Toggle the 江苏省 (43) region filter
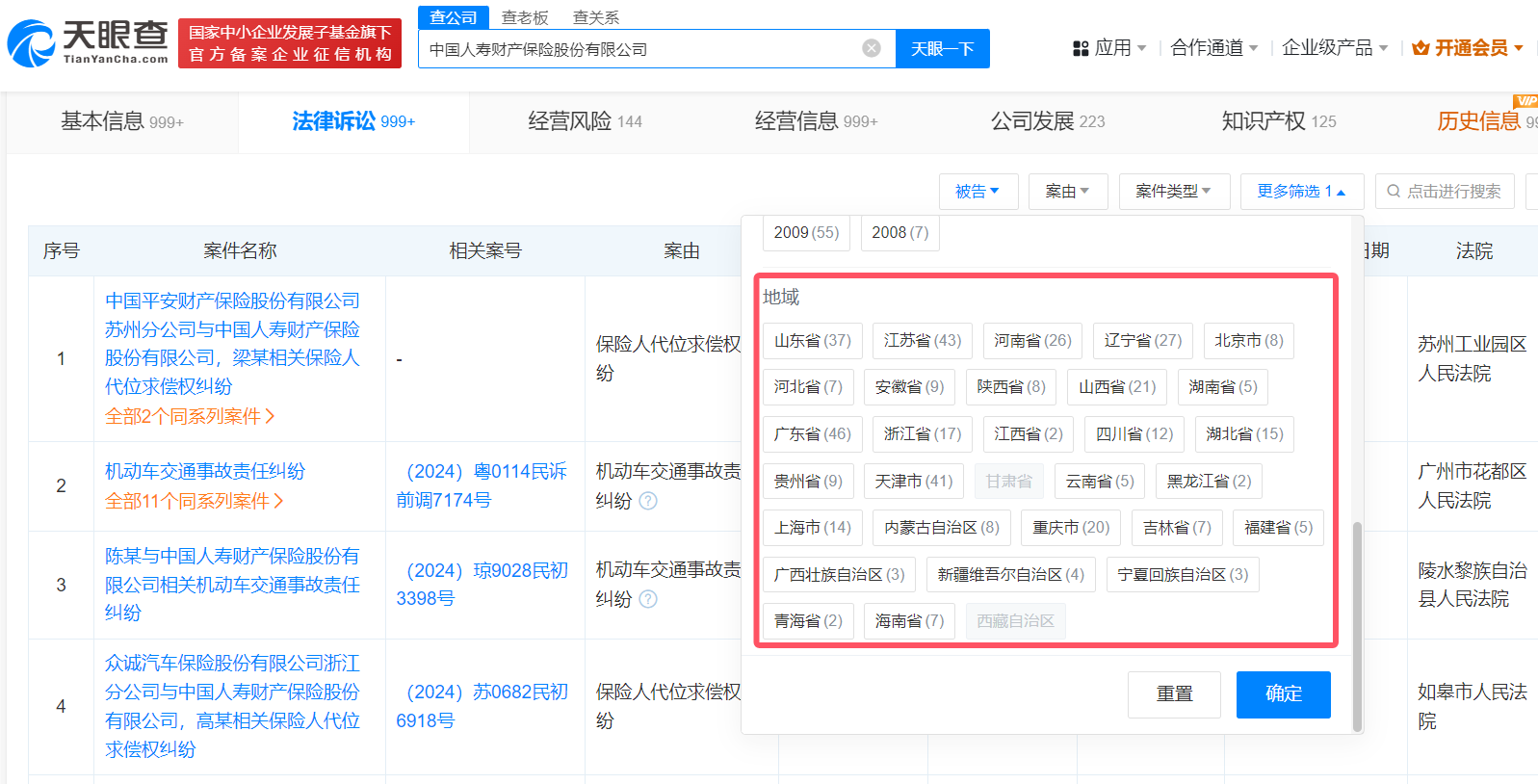The image size is (1538, 784). click(923, 340)
